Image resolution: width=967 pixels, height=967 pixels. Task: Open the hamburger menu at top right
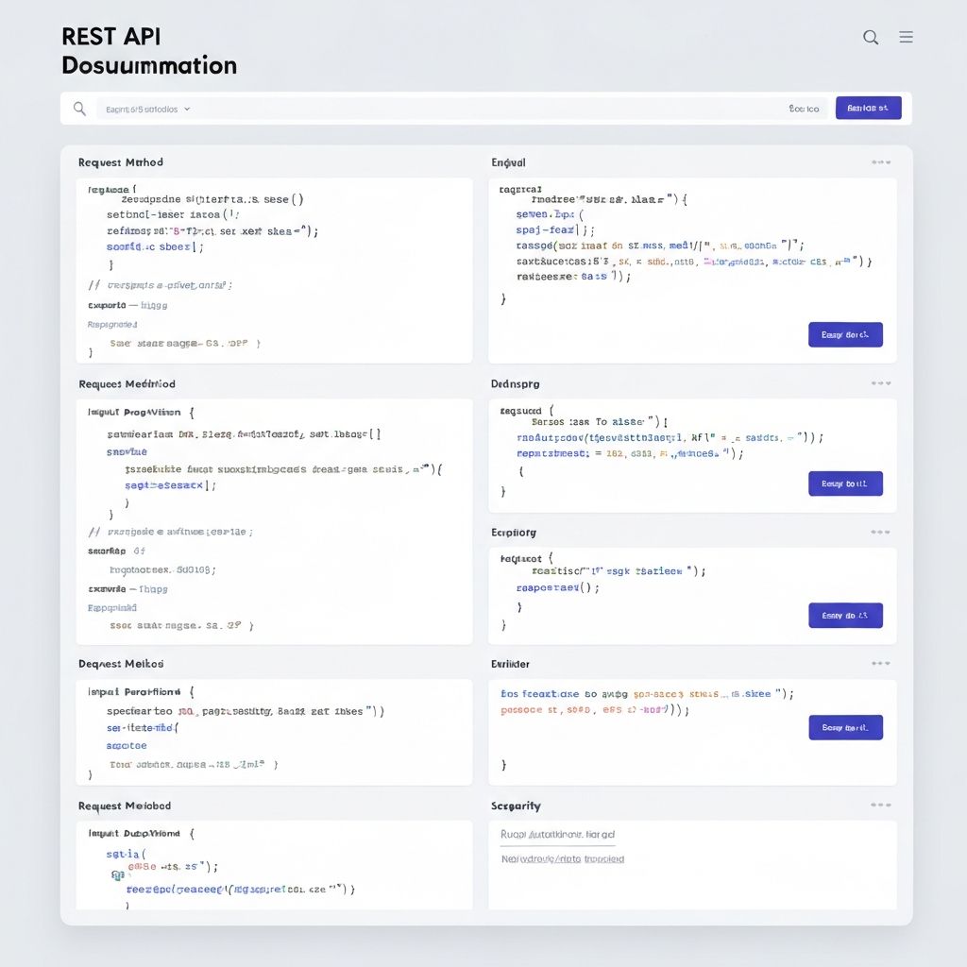click(906, 37)
